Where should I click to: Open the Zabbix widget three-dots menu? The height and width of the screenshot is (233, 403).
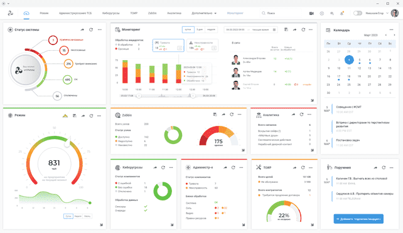pyautogui.click(x=240, y=115)
